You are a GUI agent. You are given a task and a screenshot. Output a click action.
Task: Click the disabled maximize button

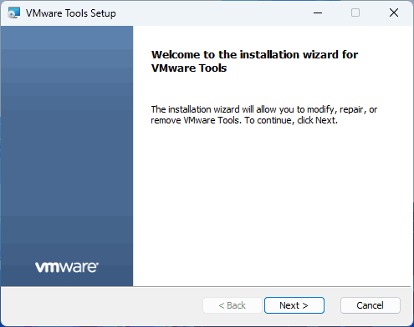pyautogui.click(x=355, y=13)
